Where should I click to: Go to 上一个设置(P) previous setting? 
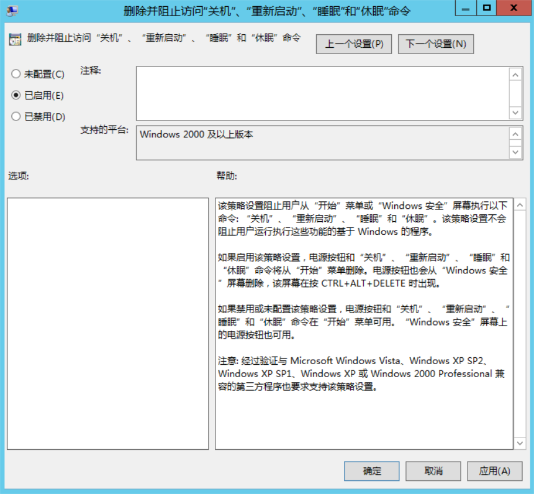(354, 44)
